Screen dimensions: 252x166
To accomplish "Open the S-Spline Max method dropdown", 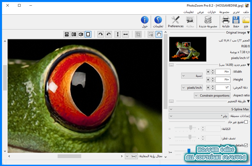I will pos(209,109).
